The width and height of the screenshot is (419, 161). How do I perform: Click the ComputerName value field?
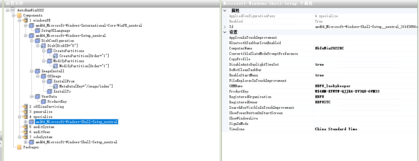click(x=365, y=48)
